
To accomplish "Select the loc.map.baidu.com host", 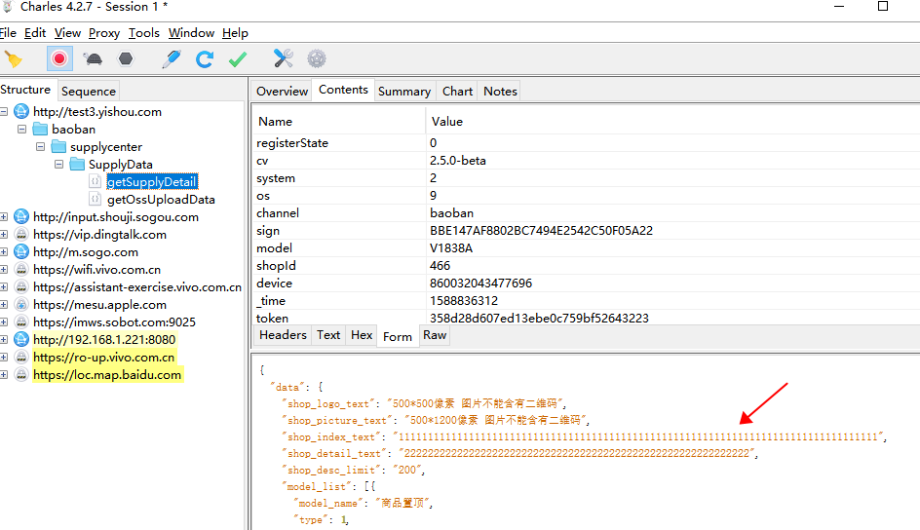I will click(107, 375).
